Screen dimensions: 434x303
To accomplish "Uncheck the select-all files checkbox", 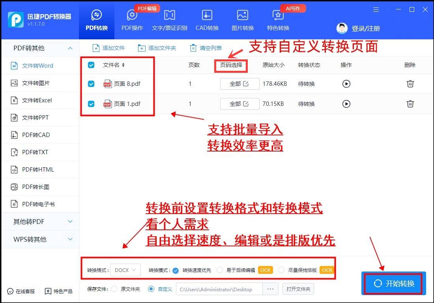I will [91, 65].
